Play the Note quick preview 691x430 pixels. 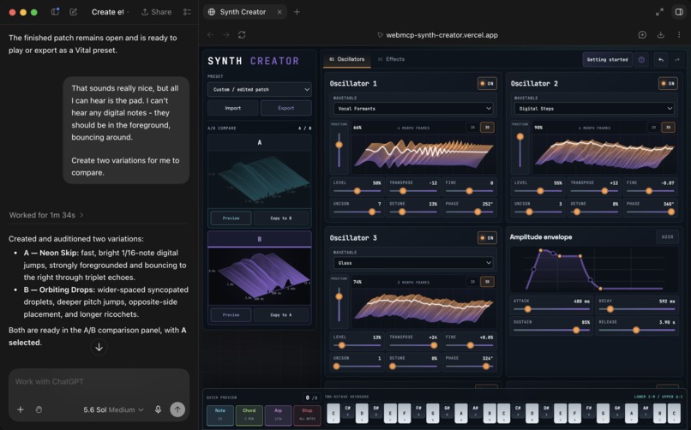220,415
